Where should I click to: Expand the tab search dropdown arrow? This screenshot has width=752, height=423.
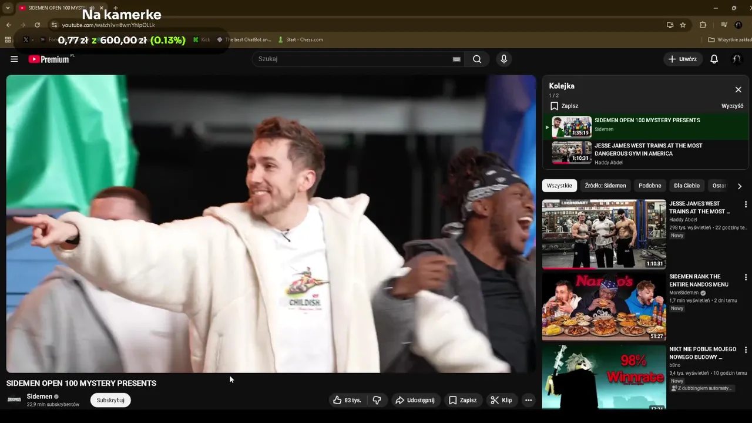click(8, 8)
